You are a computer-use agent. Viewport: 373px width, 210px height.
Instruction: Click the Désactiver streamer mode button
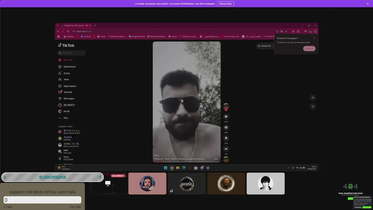pos(226,4)
